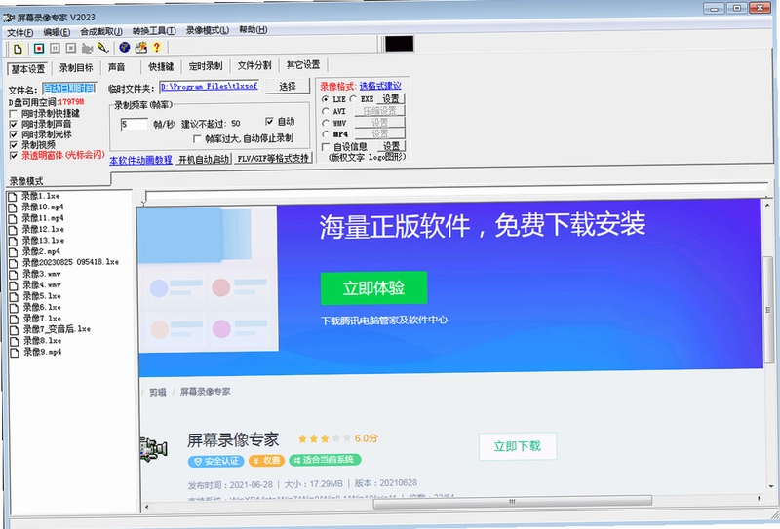Click the new file toolbar icon

(x=18, y=49)
